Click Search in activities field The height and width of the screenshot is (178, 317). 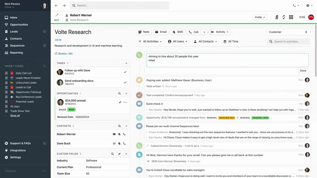pyautogui.click(x=288, y=42)
